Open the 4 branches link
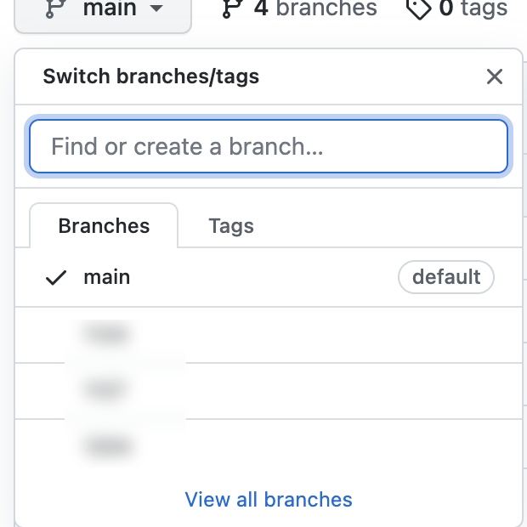 [x=299, y=8]
